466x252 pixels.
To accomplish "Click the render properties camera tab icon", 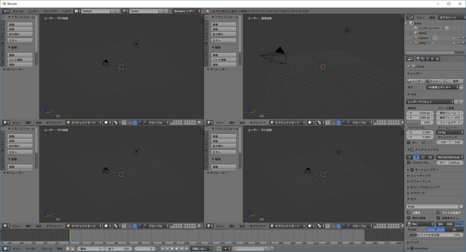I will click(x=418, y=59).
